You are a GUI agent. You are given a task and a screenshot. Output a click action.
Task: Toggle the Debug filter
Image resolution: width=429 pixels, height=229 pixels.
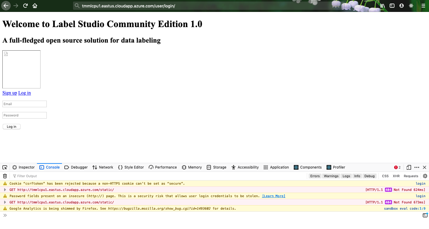369,176
